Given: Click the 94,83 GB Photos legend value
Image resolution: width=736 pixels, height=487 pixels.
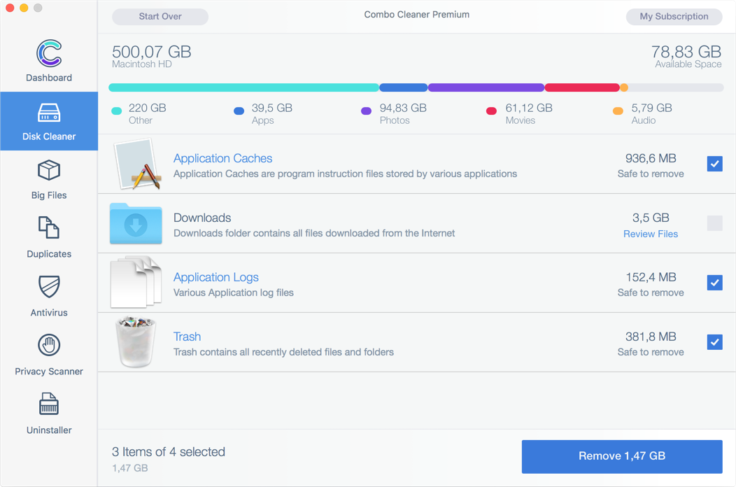Looking at the screenshot, I should pyautogui.click(x=403, y=108).
